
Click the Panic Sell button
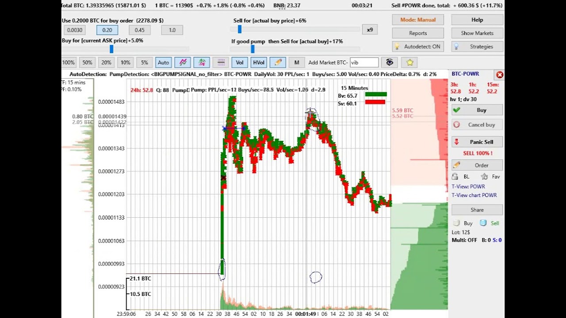tap(477, 142)
